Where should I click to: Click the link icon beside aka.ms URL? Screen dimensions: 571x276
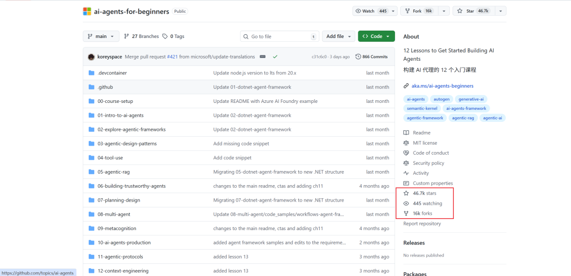(x=406, y=86)
